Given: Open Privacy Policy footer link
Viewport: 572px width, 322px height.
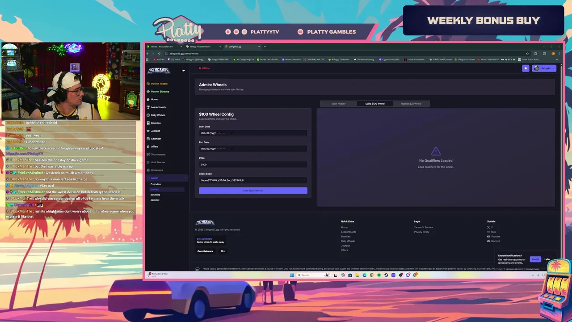Looking at the screenshot, I should pos(421,232).
